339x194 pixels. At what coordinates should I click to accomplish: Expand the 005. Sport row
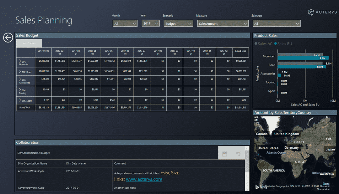pos(20,100)
